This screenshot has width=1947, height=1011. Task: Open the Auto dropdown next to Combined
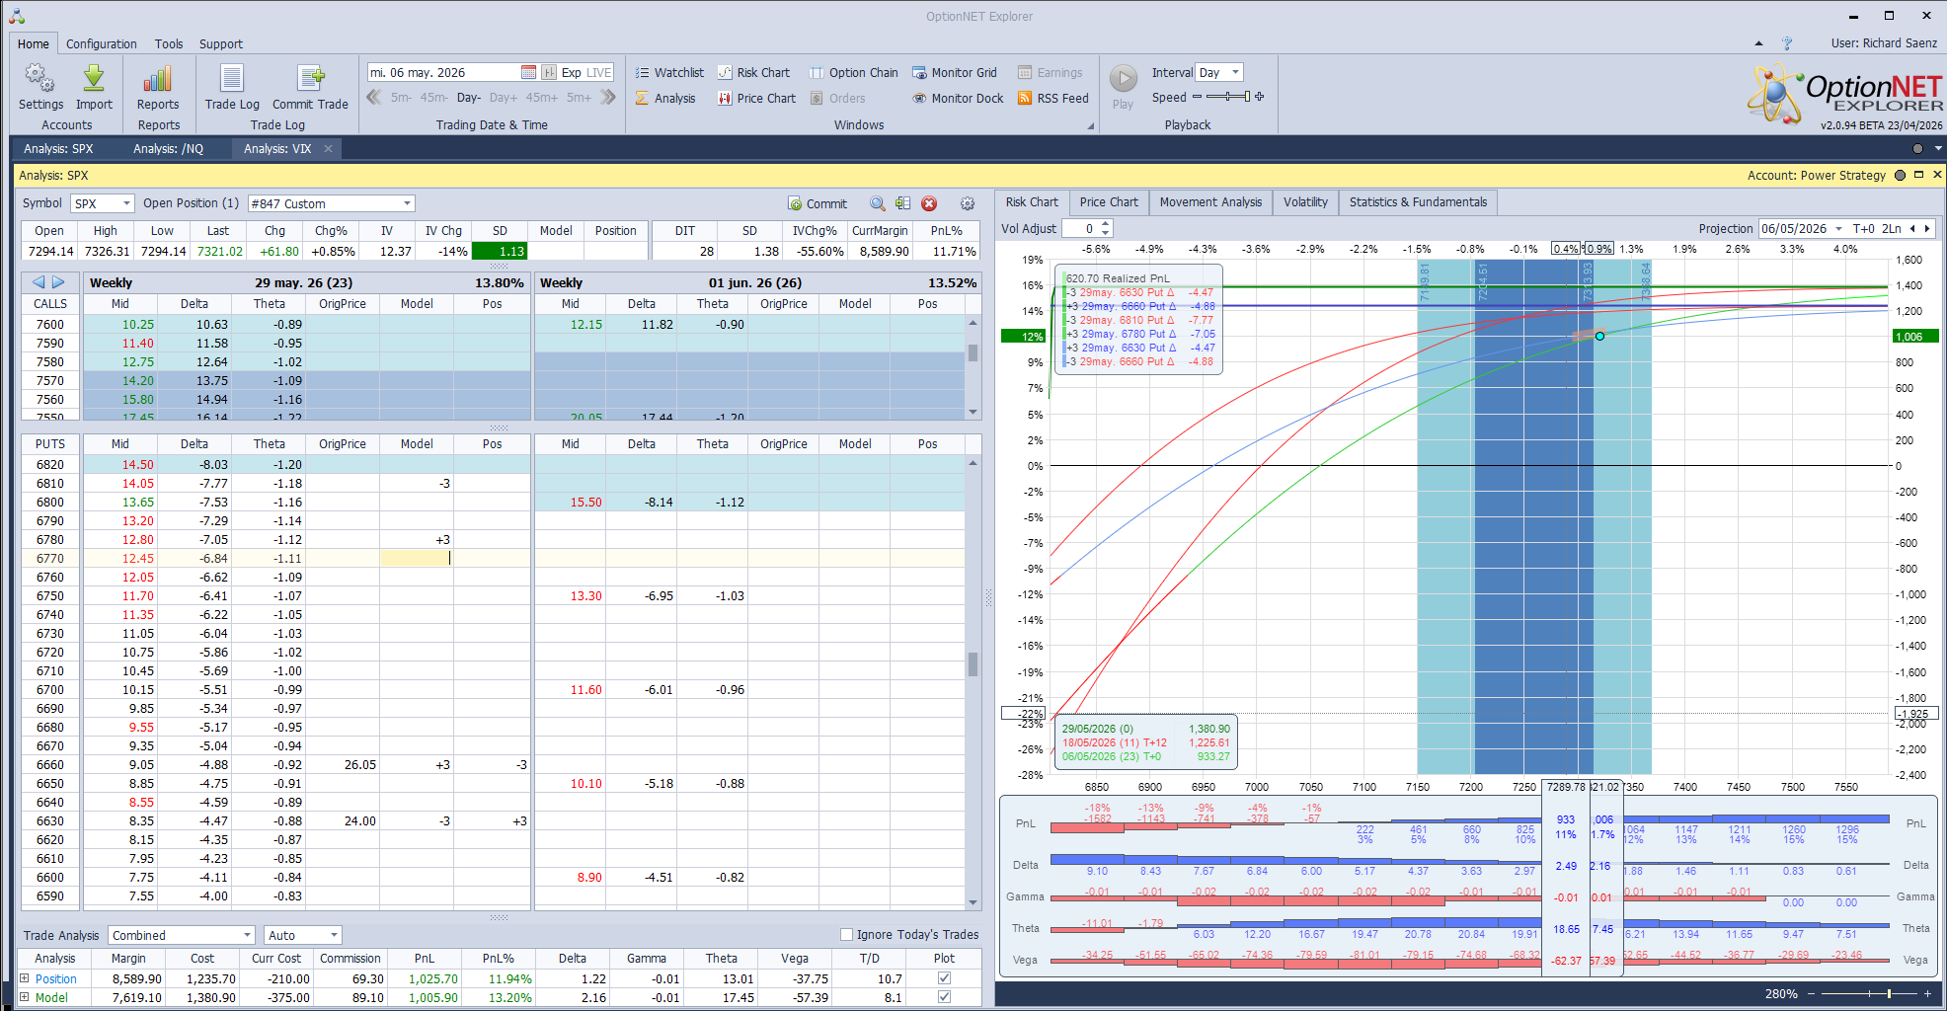[334, 935]
